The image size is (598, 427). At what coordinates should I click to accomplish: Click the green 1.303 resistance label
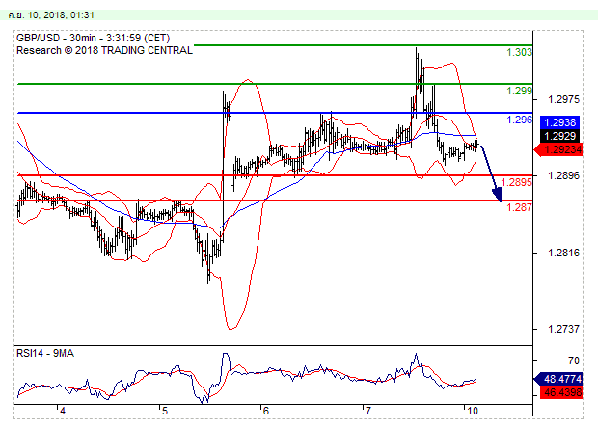tap(519, 52)
